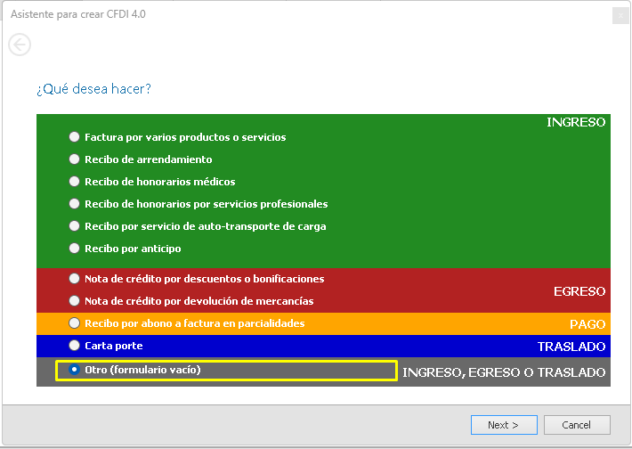Click the Cancel button
632x449 pixels.
coord(577,425)
